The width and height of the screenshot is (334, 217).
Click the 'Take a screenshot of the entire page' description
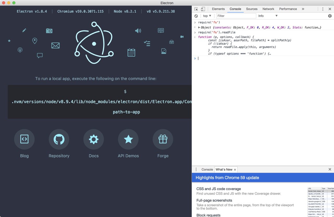(x=245, y=207)
